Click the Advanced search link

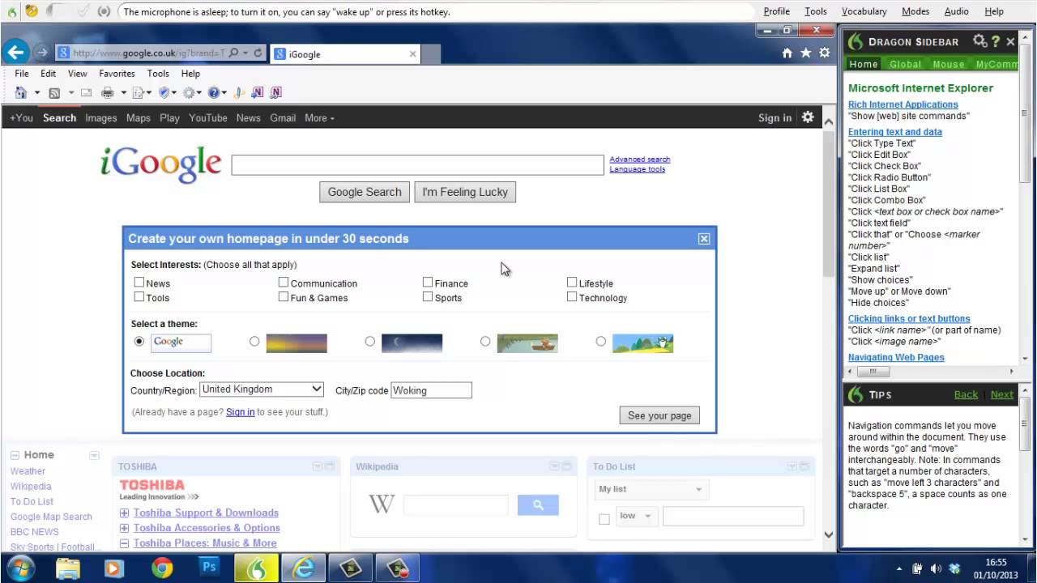click(640, 160)
